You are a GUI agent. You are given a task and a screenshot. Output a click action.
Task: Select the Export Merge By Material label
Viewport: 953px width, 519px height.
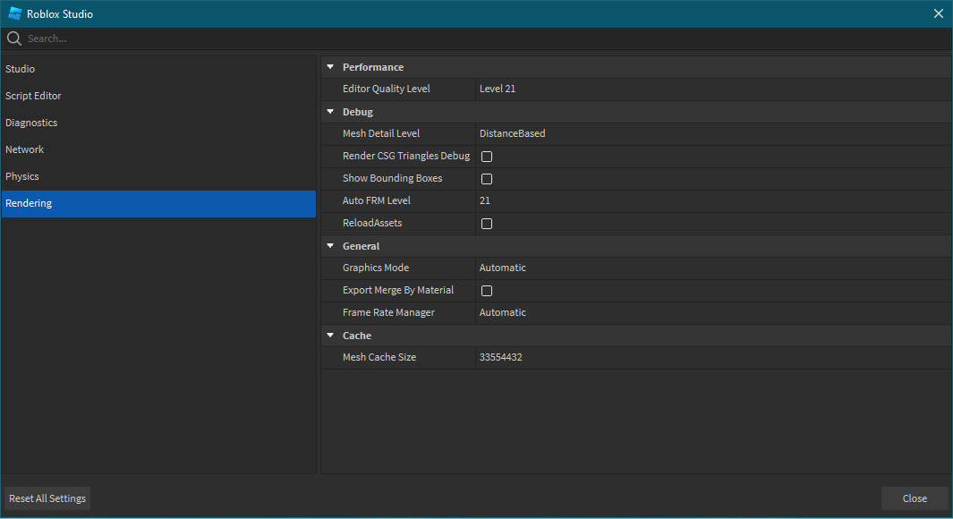click(x=398, y=291)
